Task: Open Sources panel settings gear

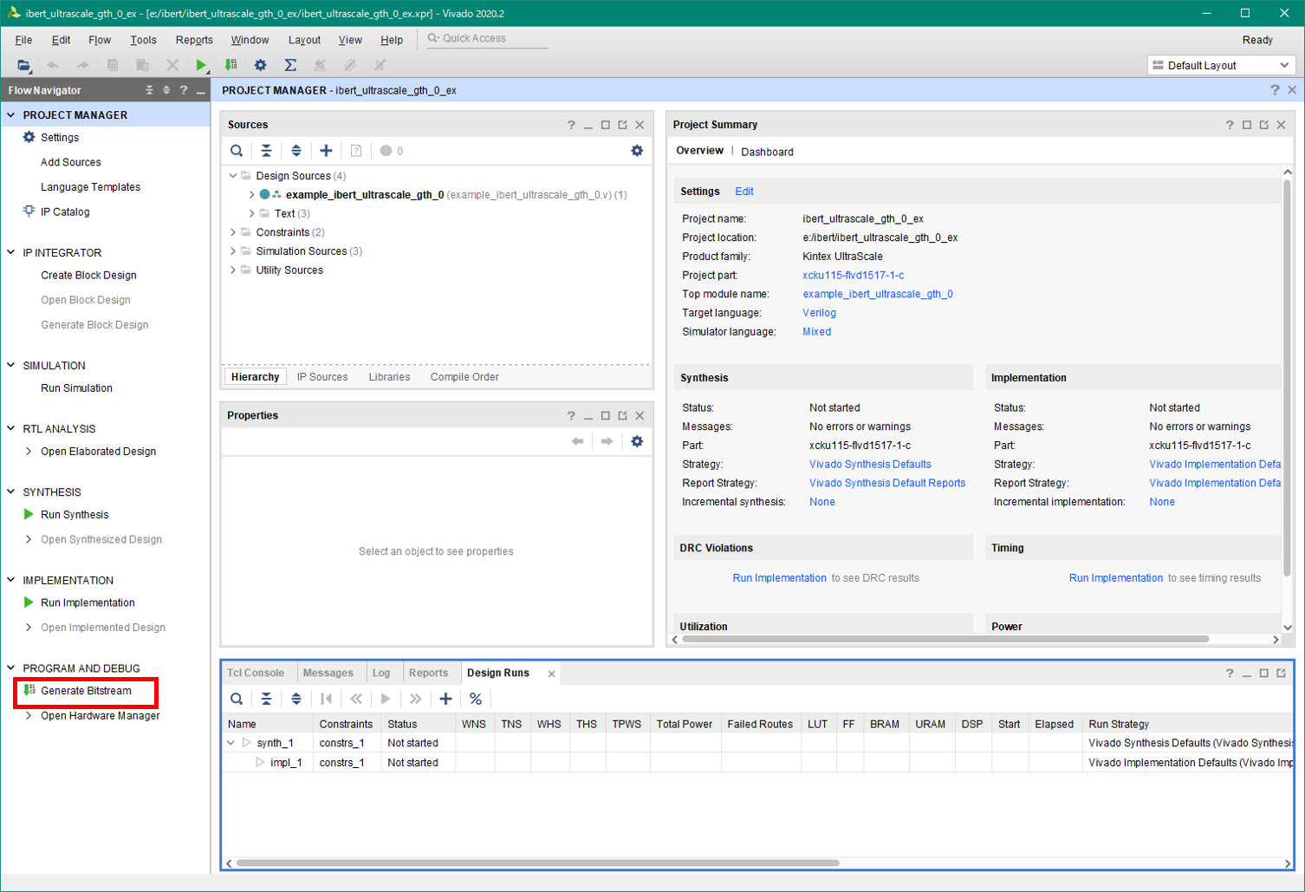Action: point(637,151)
